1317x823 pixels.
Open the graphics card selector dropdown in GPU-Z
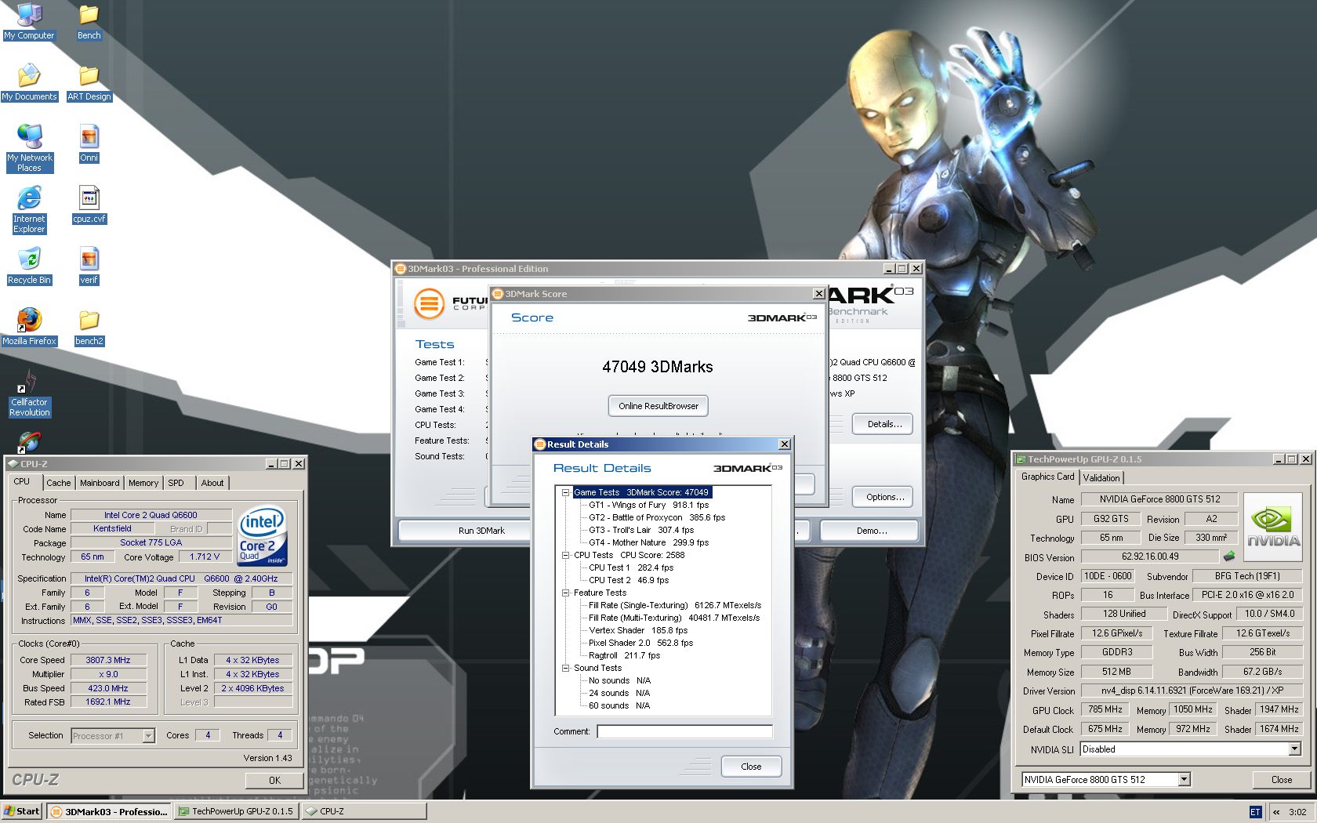pyautogui.click(x=1185, y=779)
